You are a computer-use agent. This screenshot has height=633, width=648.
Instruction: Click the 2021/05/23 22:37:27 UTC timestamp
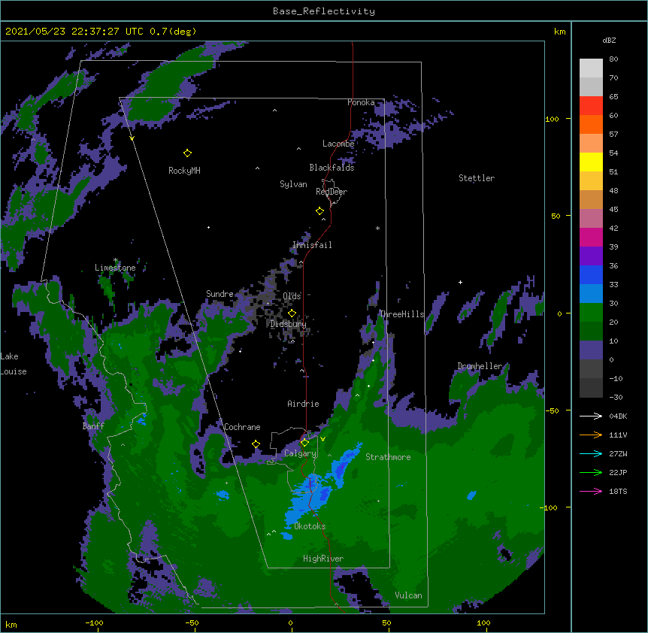74,32
